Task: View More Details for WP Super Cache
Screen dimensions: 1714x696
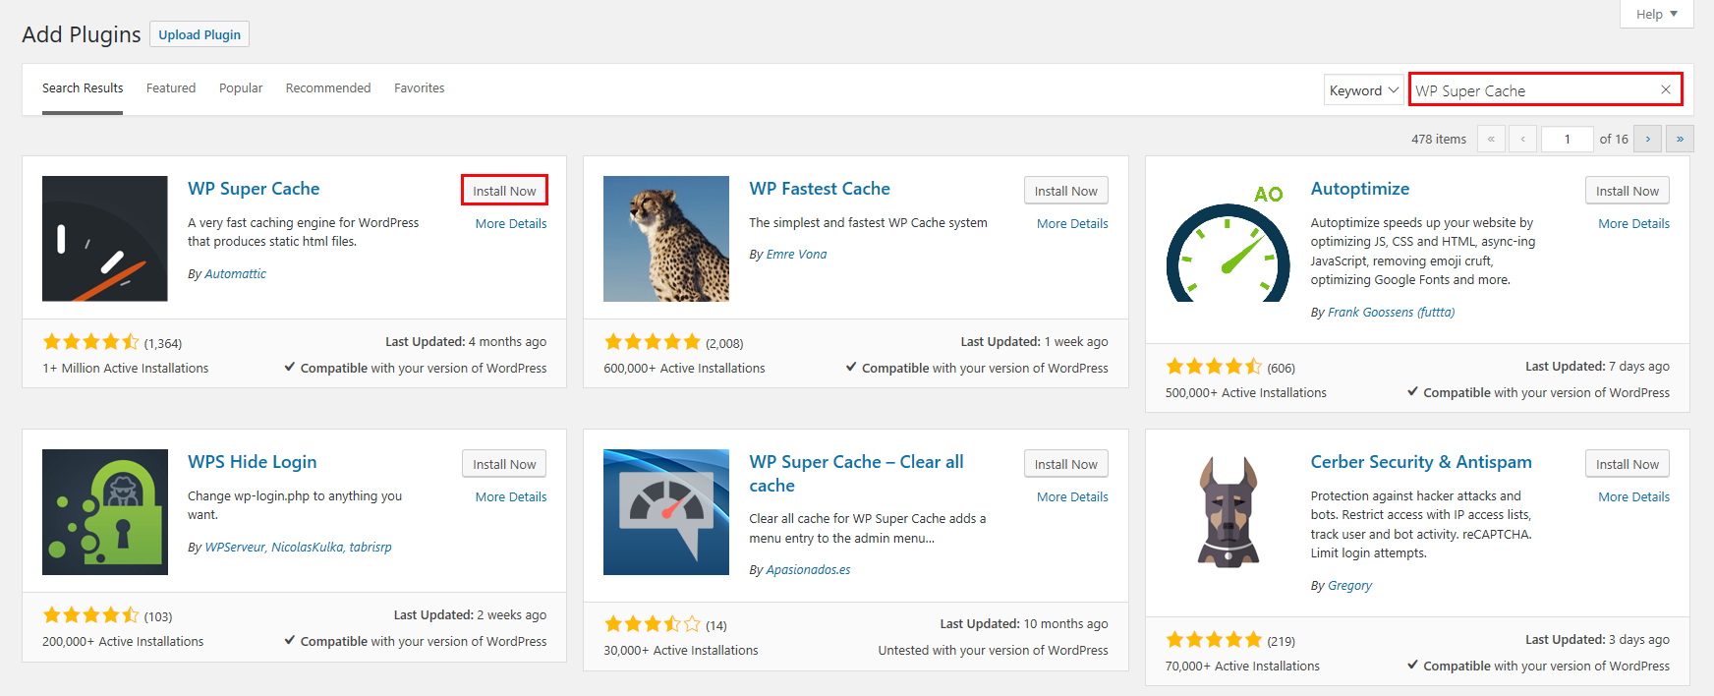Action: coord(511,224)
